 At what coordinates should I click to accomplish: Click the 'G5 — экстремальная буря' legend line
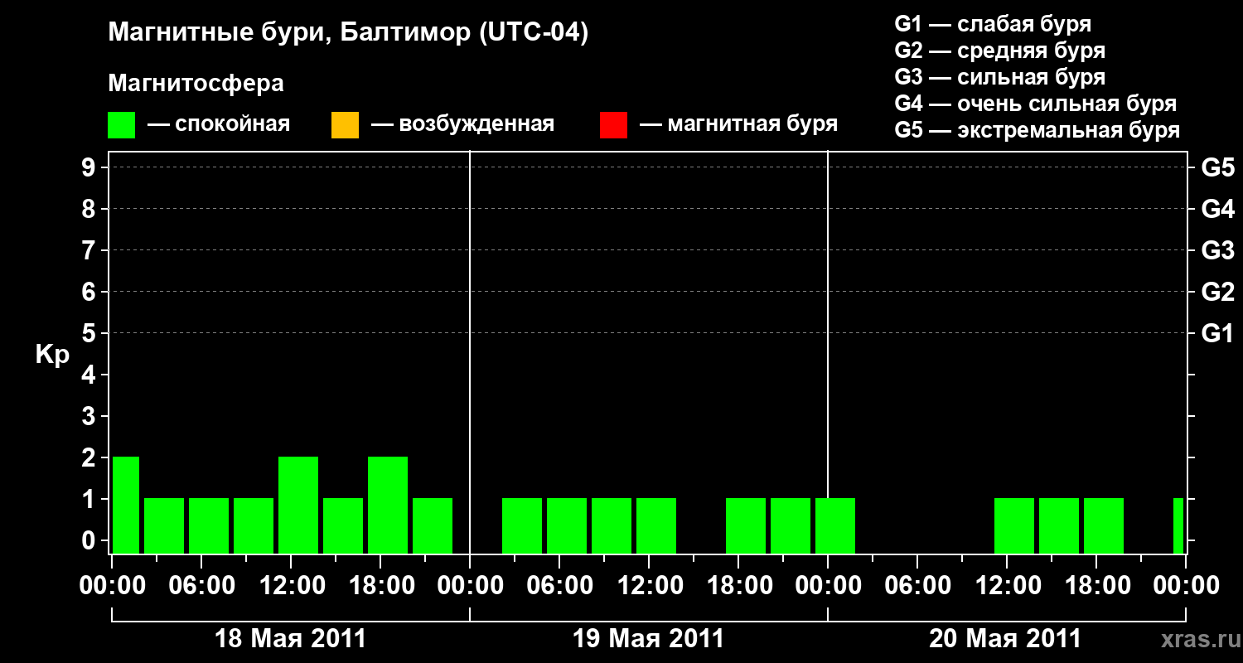pyautogui.click(x=1037, y=130)
